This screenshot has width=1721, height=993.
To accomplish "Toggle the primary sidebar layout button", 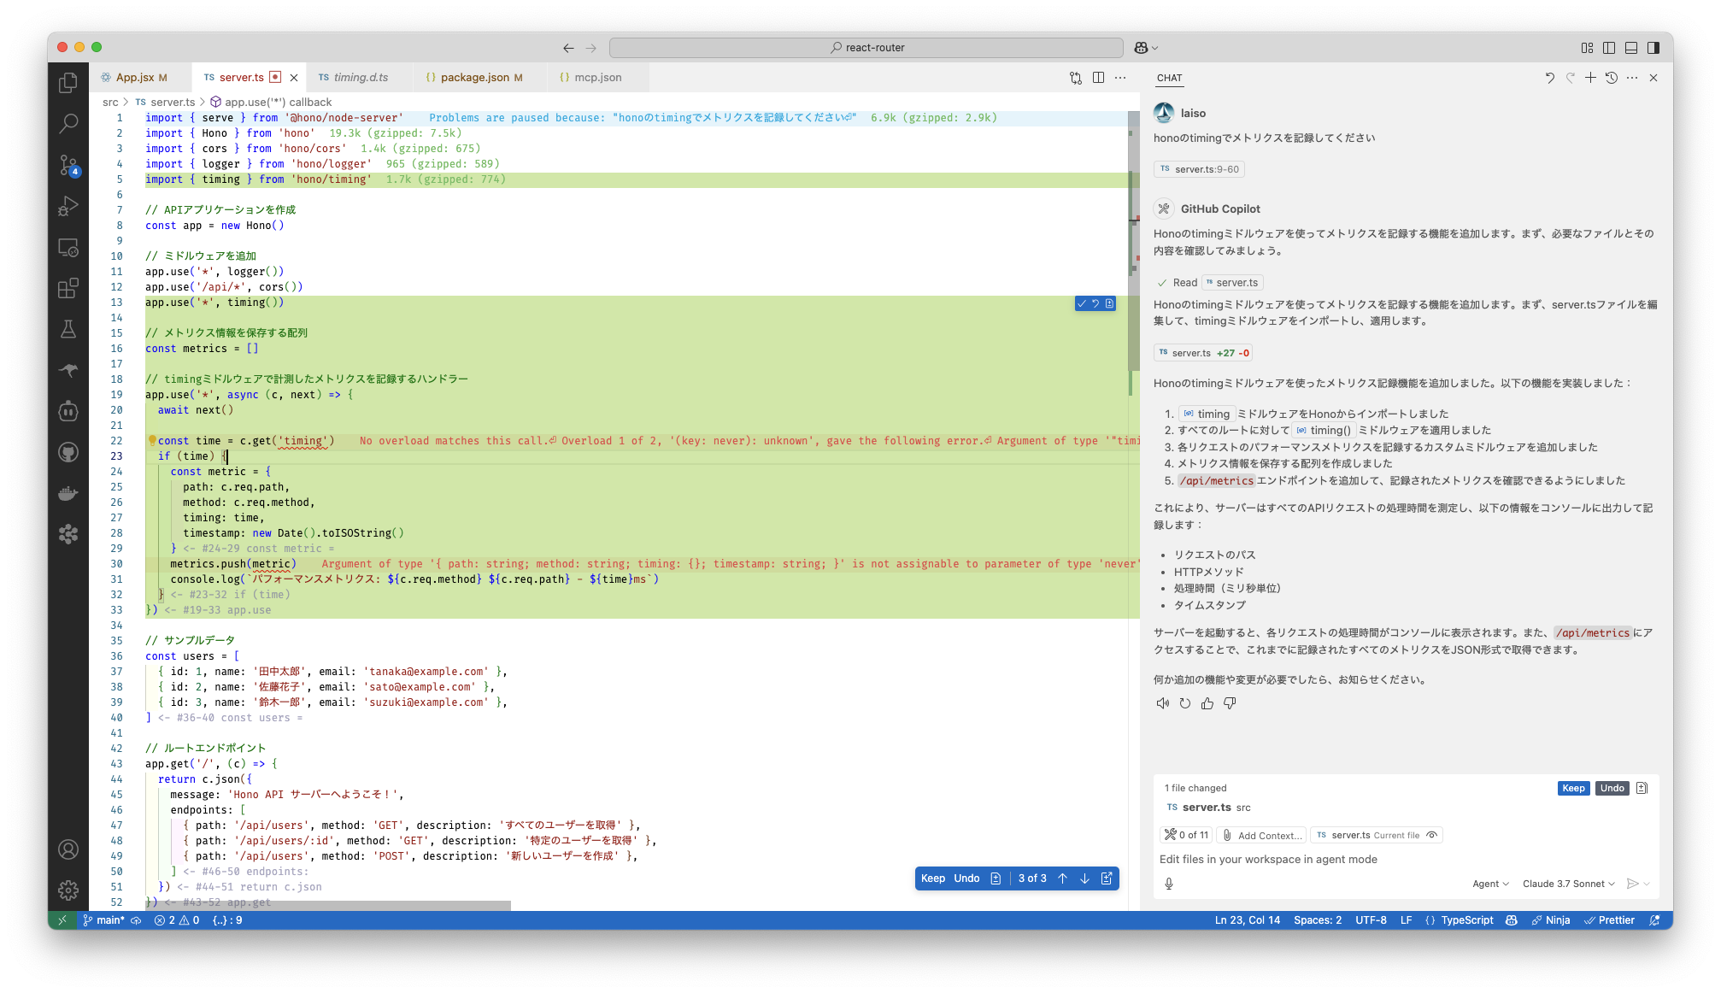I will tap(1609, 48).
